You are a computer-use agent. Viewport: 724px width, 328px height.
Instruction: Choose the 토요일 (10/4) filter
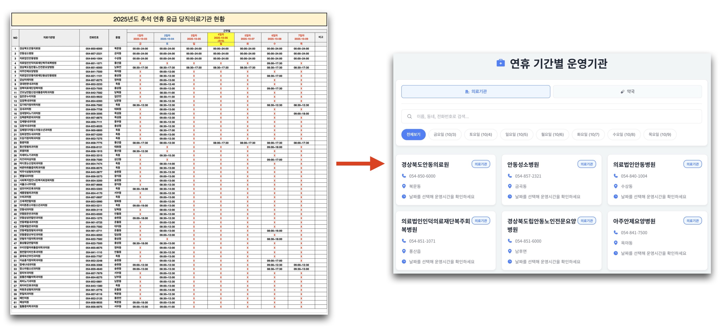click(480, 134)
